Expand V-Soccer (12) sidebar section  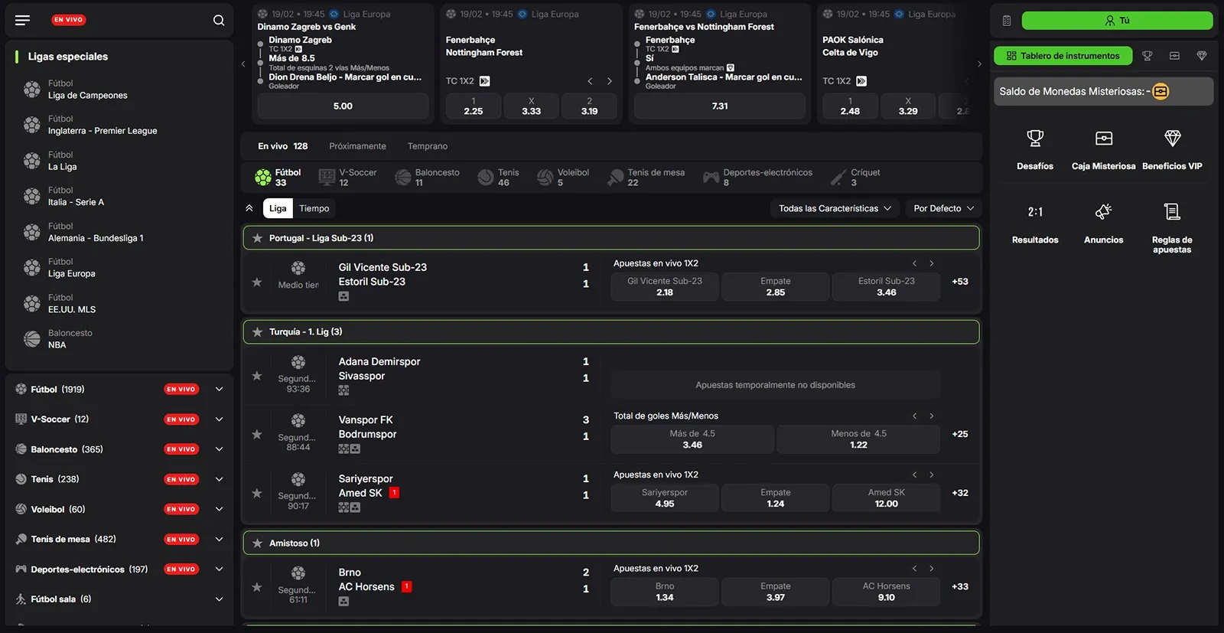click(x=219, y=419)
